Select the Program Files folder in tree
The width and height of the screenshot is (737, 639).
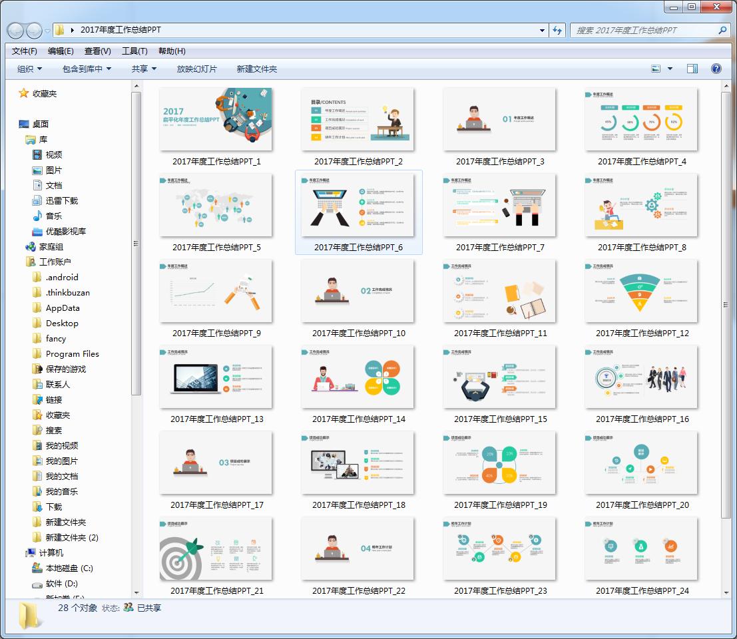point(72,353)
